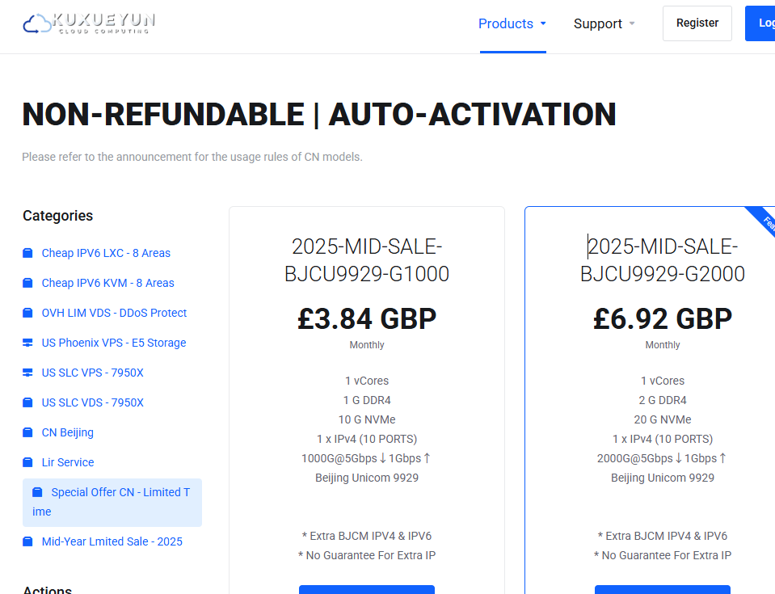775x594 pixels.
Task: Click the Cheap IPV6 KVM category icon
Action: click(x=27, y=283)
